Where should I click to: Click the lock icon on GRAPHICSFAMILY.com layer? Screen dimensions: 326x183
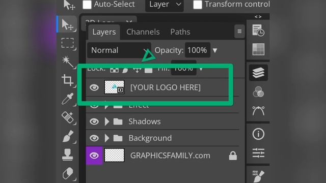(x=233, y=156)
